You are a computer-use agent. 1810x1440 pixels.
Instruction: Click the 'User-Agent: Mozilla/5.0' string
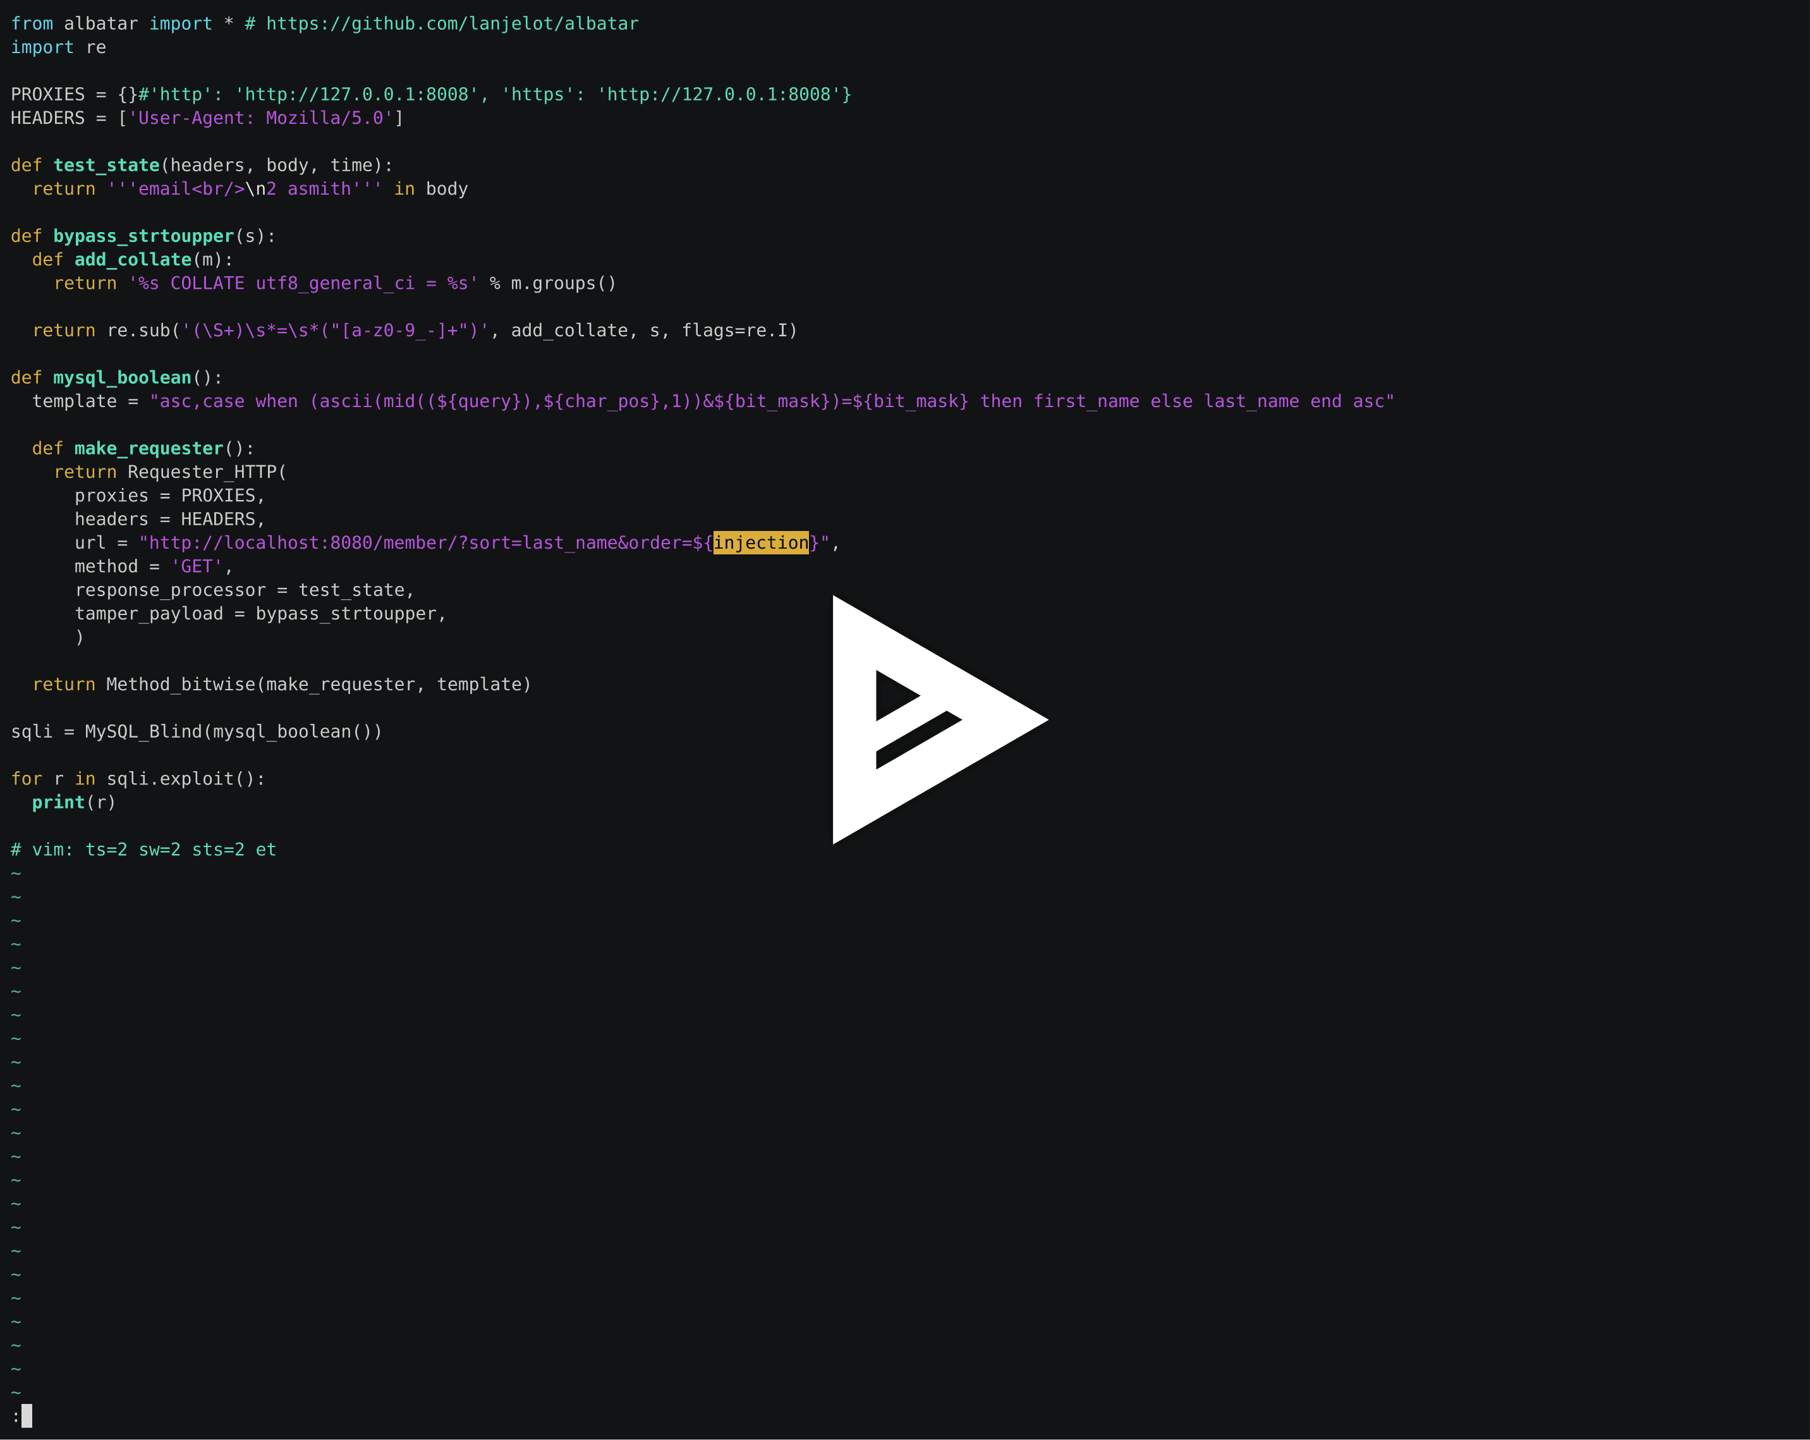click(x=260, y=118)
